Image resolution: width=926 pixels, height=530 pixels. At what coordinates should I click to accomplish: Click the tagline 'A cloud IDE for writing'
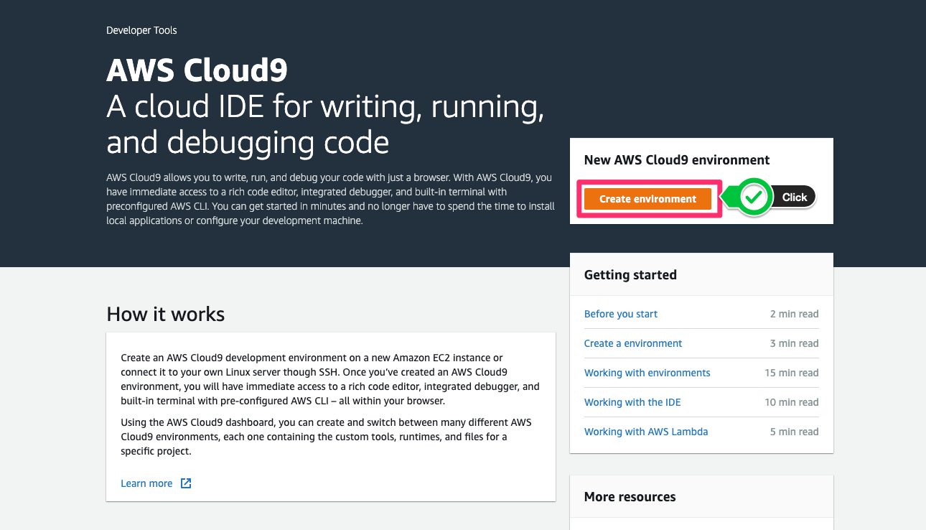[x=325, y=124]
